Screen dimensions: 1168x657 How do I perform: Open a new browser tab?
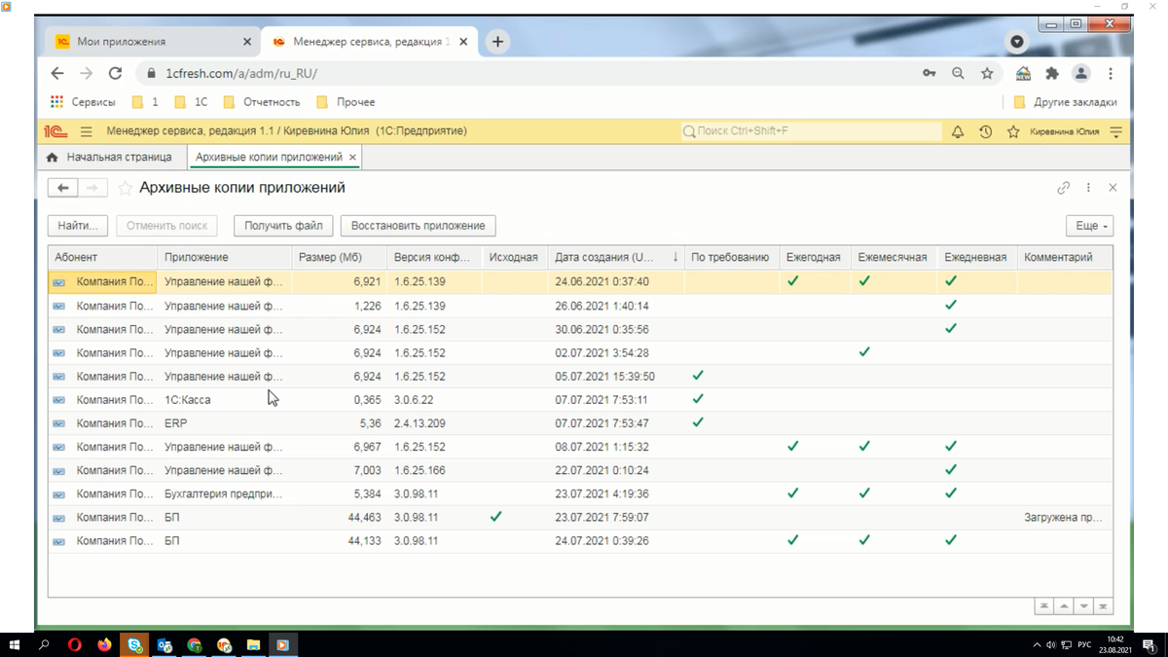(497, 42)
